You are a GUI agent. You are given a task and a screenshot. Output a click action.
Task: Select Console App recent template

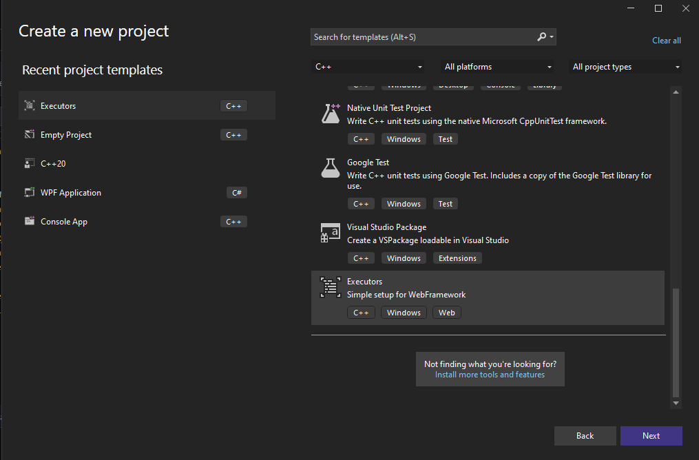(147, 222)
